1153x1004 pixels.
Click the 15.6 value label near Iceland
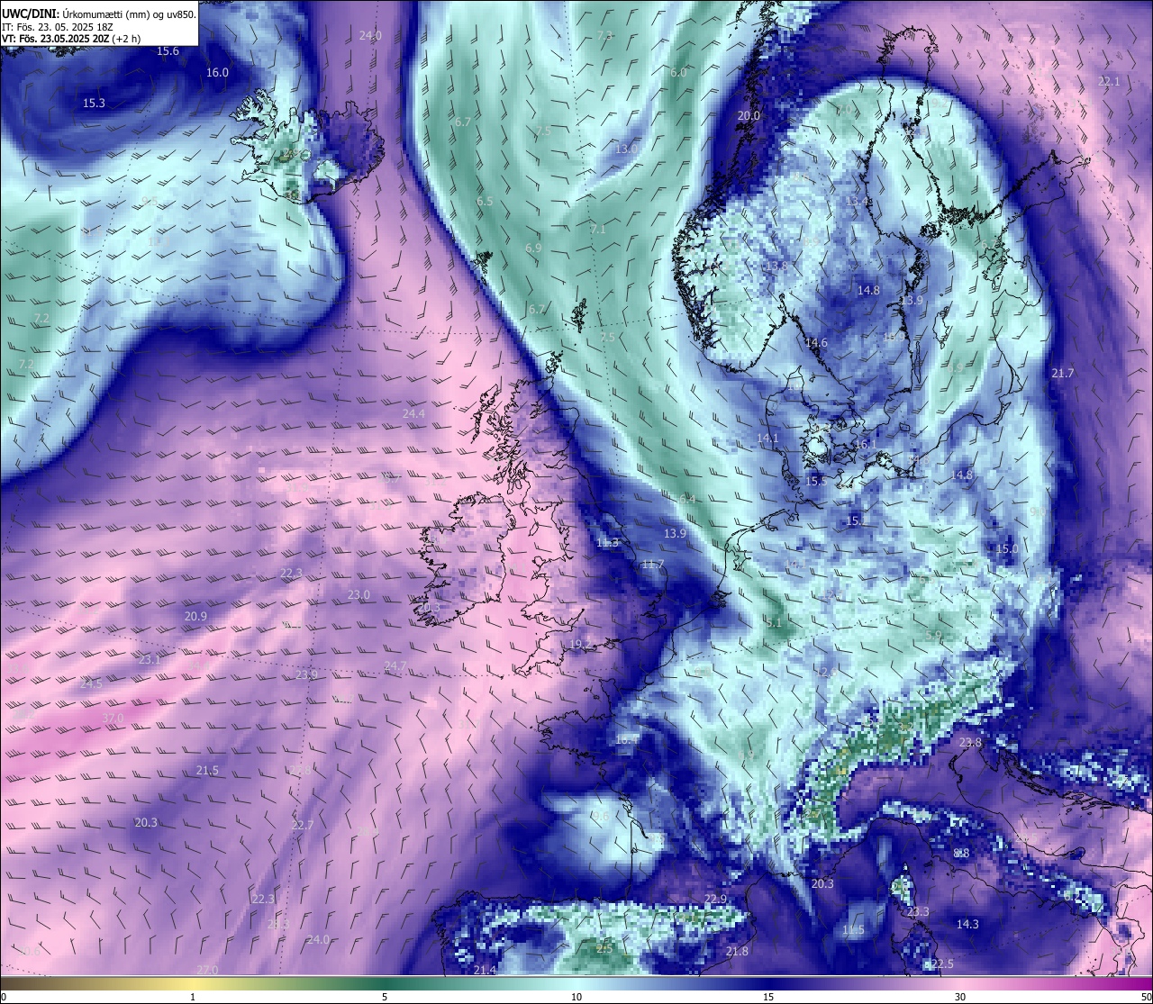168,51
